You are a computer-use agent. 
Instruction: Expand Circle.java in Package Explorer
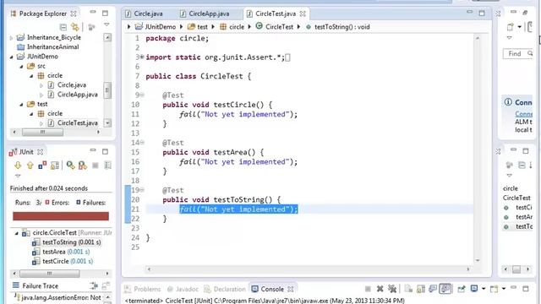tap(41, 85)
